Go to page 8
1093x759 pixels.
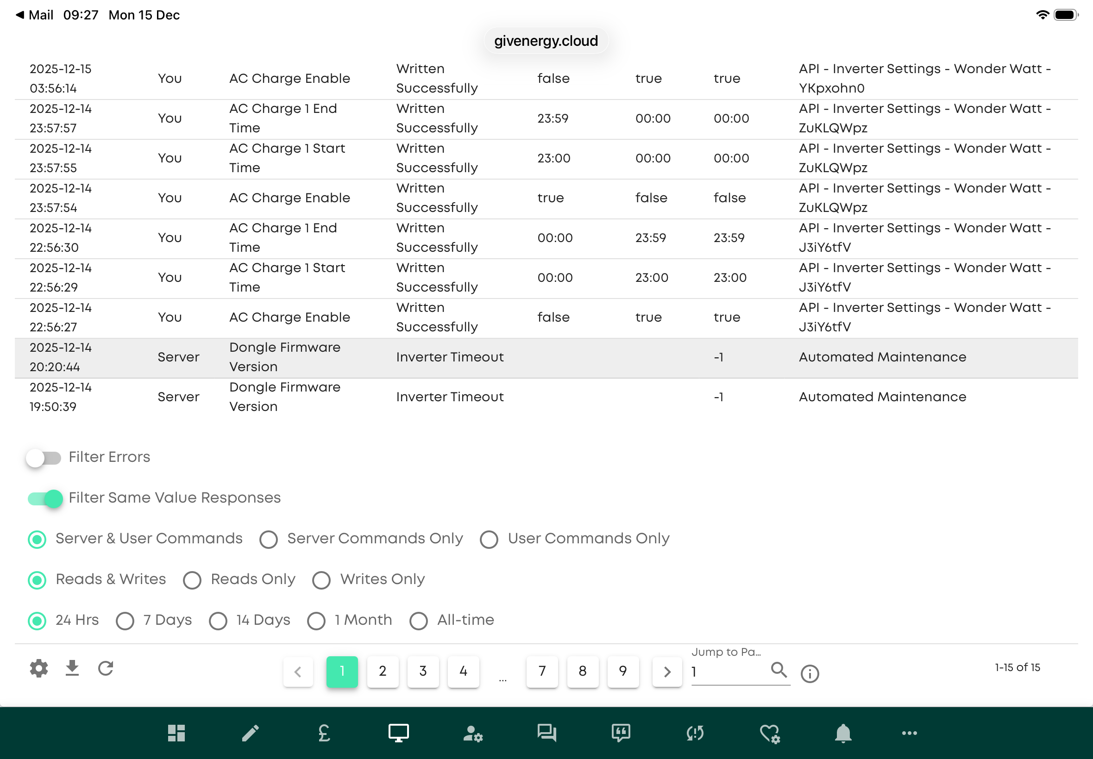point(583,672)
